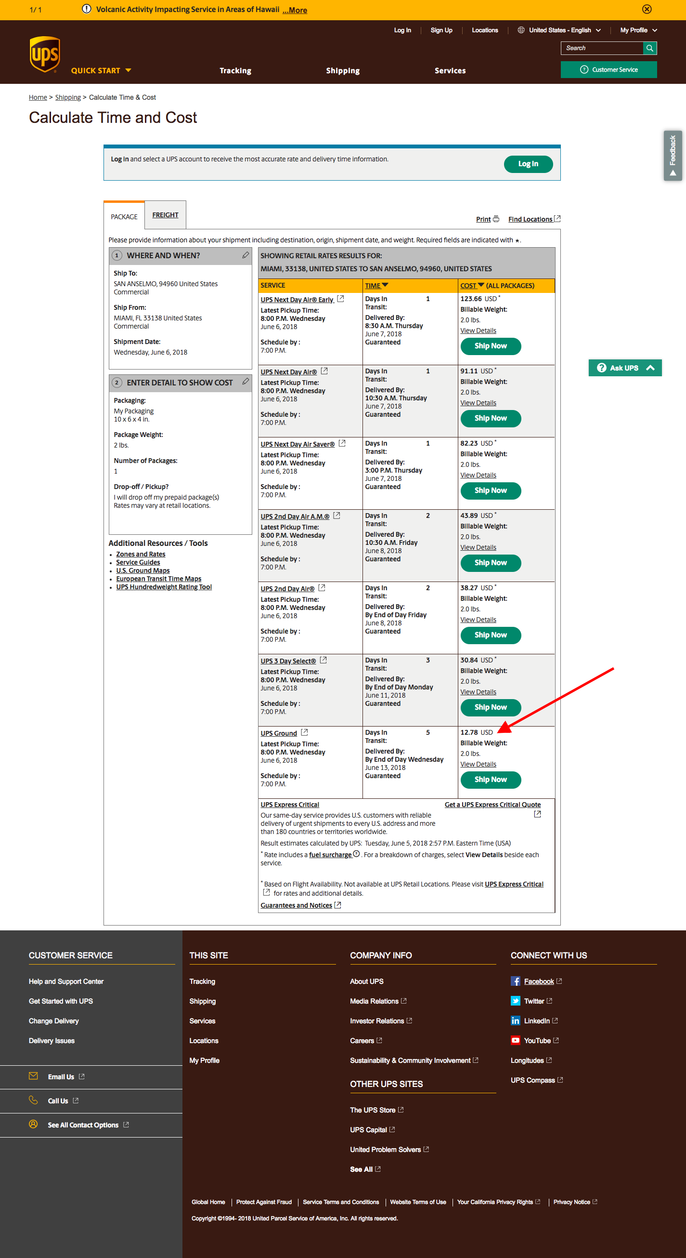Image resolution: width=686 pixels, height=1258 pixels.
Task: Expand the My Profile dropdown
Action: pyautogui.click(x=638, y=30)
